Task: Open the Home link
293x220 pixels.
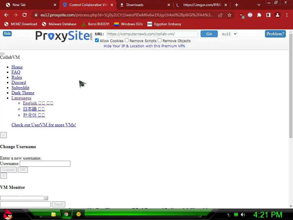Action: point(17,67)
